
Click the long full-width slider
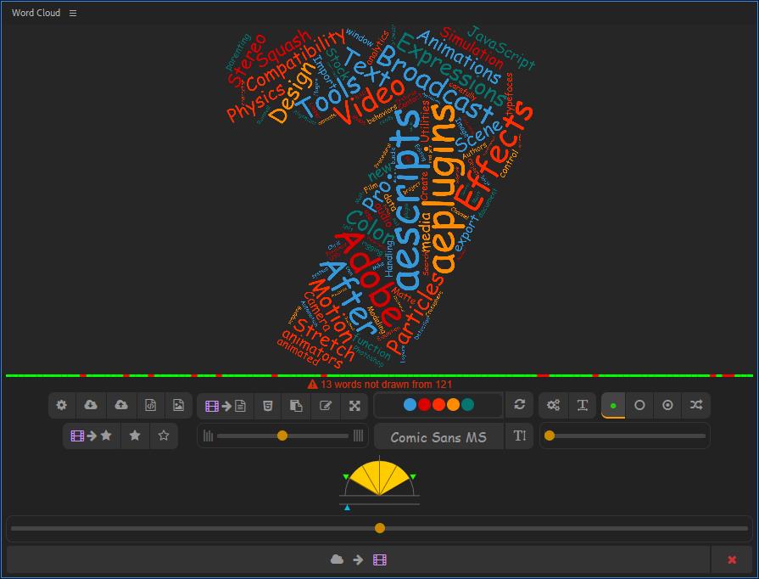click(380, 528)
